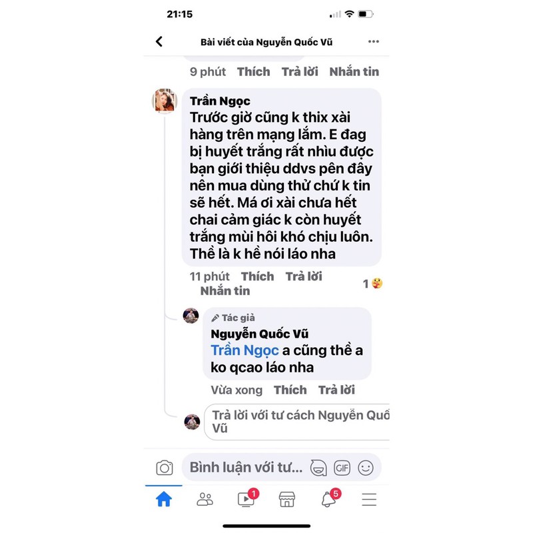533x533 pixels.
Task: Tap the camera icon beside comment box
Action: (x=165, y=468)
